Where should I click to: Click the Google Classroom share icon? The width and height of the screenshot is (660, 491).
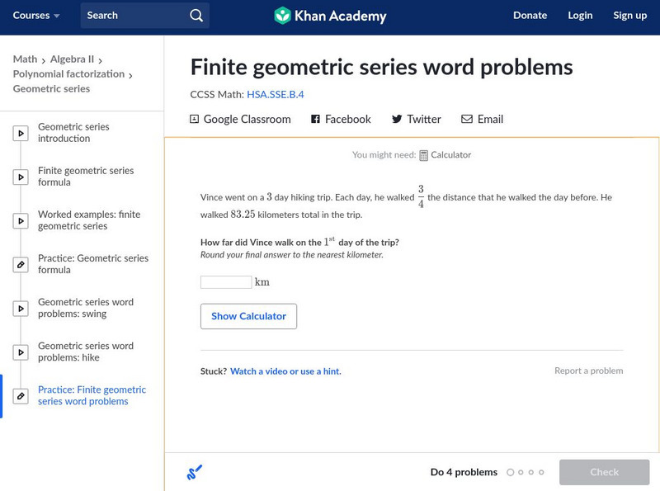pyautogui.click(x=195, y=119)
